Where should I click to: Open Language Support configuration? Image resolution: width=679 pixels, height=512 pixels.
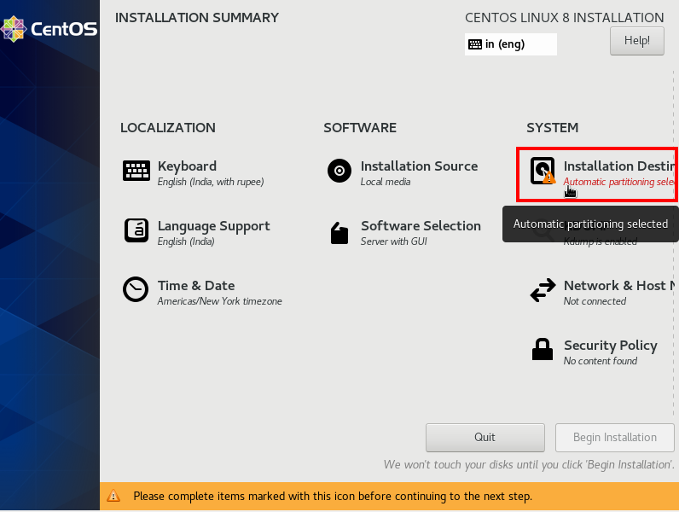coord(214,226)
